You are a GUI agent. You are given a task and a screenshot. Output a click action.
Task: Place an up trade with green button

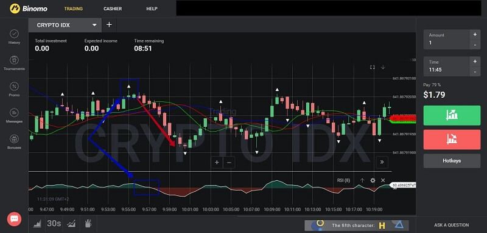(x=452, y=115)
